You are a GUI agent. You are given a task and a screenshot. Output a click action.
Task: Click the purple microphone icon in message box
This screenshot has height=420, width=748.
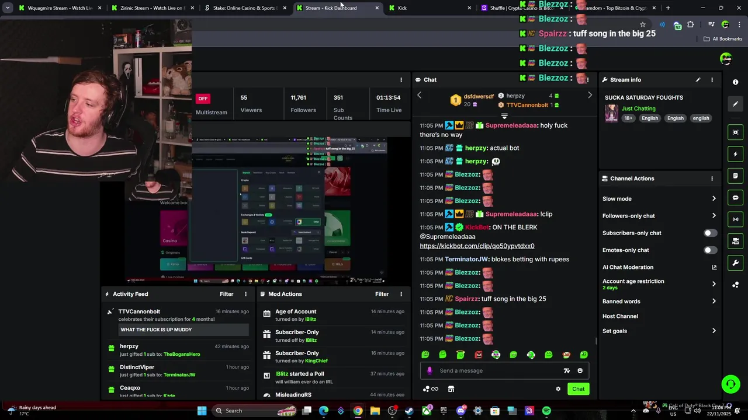[x=430, y=370]
